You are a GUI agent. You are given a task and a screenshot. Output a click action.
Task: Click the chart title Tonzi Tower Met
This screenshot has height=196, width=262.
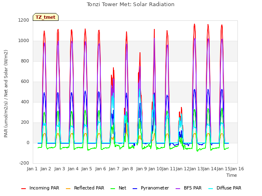[x=131, y=4]
